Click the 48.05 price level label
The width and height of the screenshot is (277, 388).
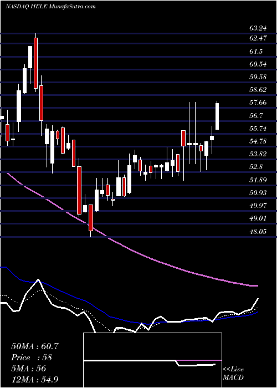coord(258,232)
